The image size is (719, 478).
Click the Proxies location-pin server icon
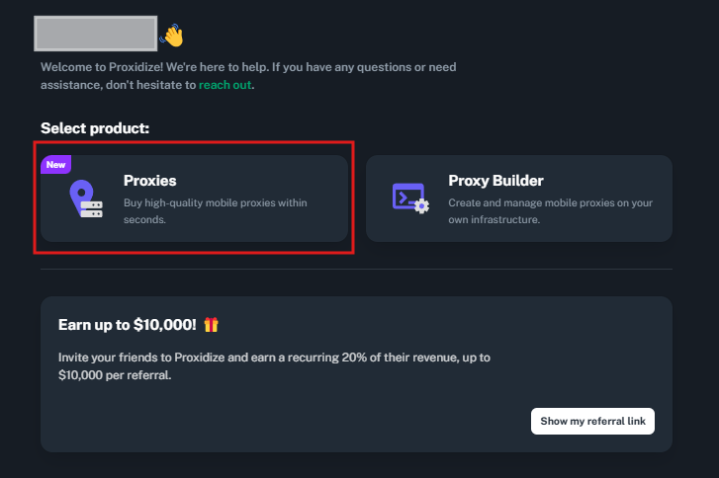[x=86, y=199]
